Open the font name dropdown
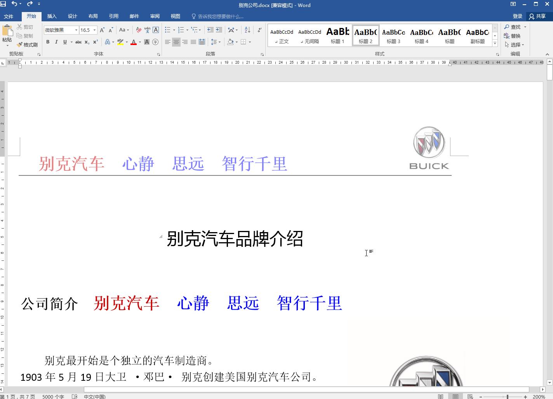The image size is (553, 399). [76, 29]
